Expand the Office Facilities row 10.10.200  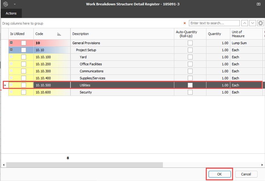[x=11, y=64]
